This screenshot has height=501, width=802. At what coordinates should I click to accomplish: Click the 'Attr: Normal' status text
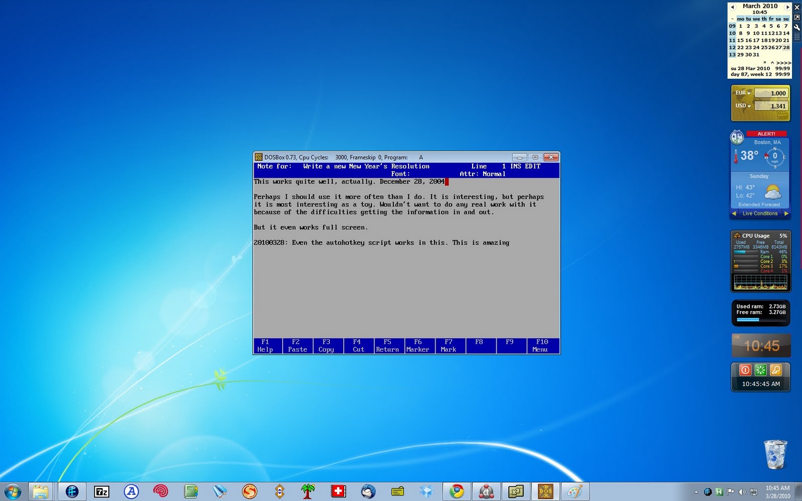[x=482, y=174]
